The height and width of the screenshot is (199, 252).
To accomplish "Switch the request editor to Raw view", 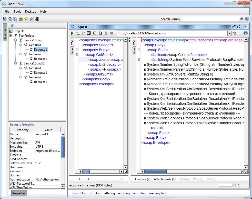I will (72, 51).
